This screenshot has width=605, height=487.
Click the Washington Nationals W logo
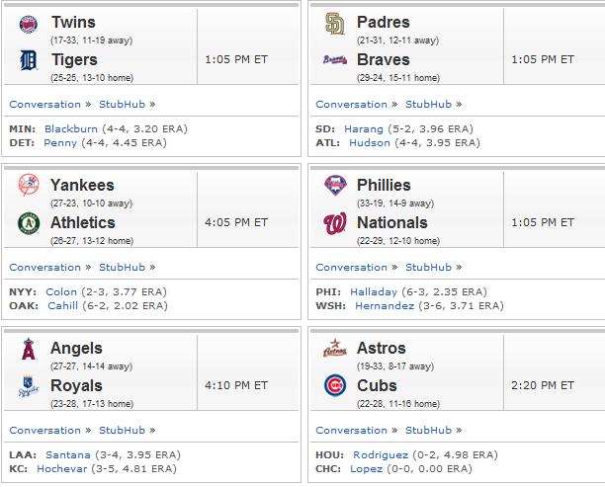pos(334,223)
